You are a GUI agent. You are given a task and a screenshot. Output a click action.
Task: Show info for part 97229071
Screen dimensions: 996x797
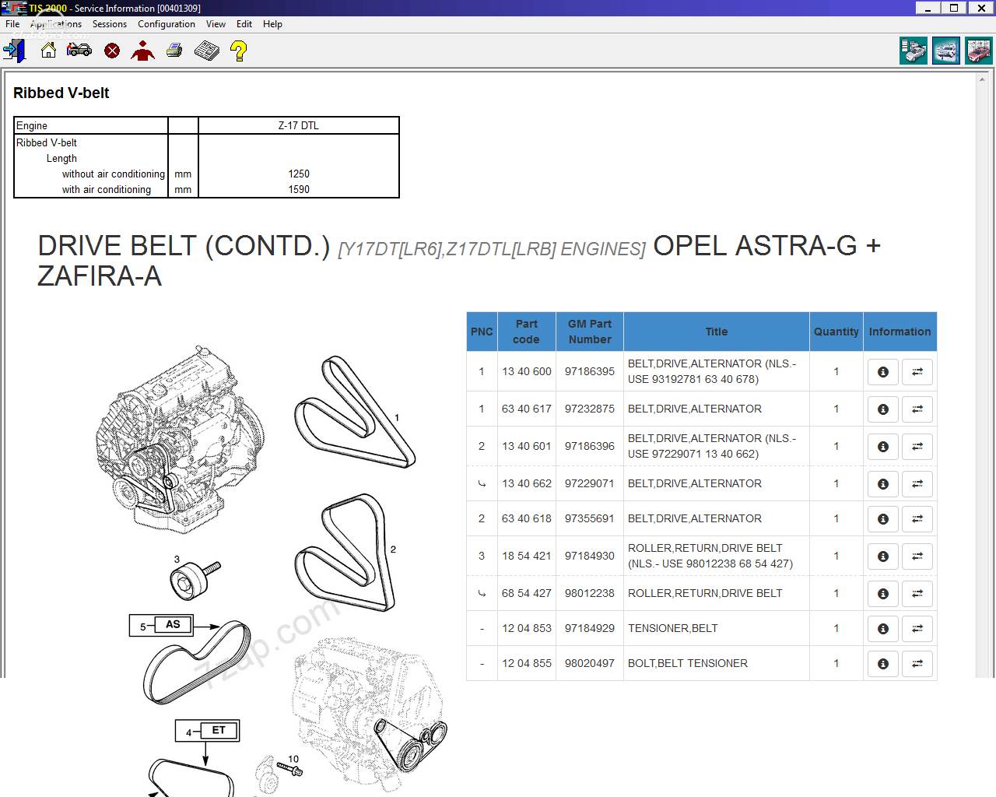(x=883, y=484)
